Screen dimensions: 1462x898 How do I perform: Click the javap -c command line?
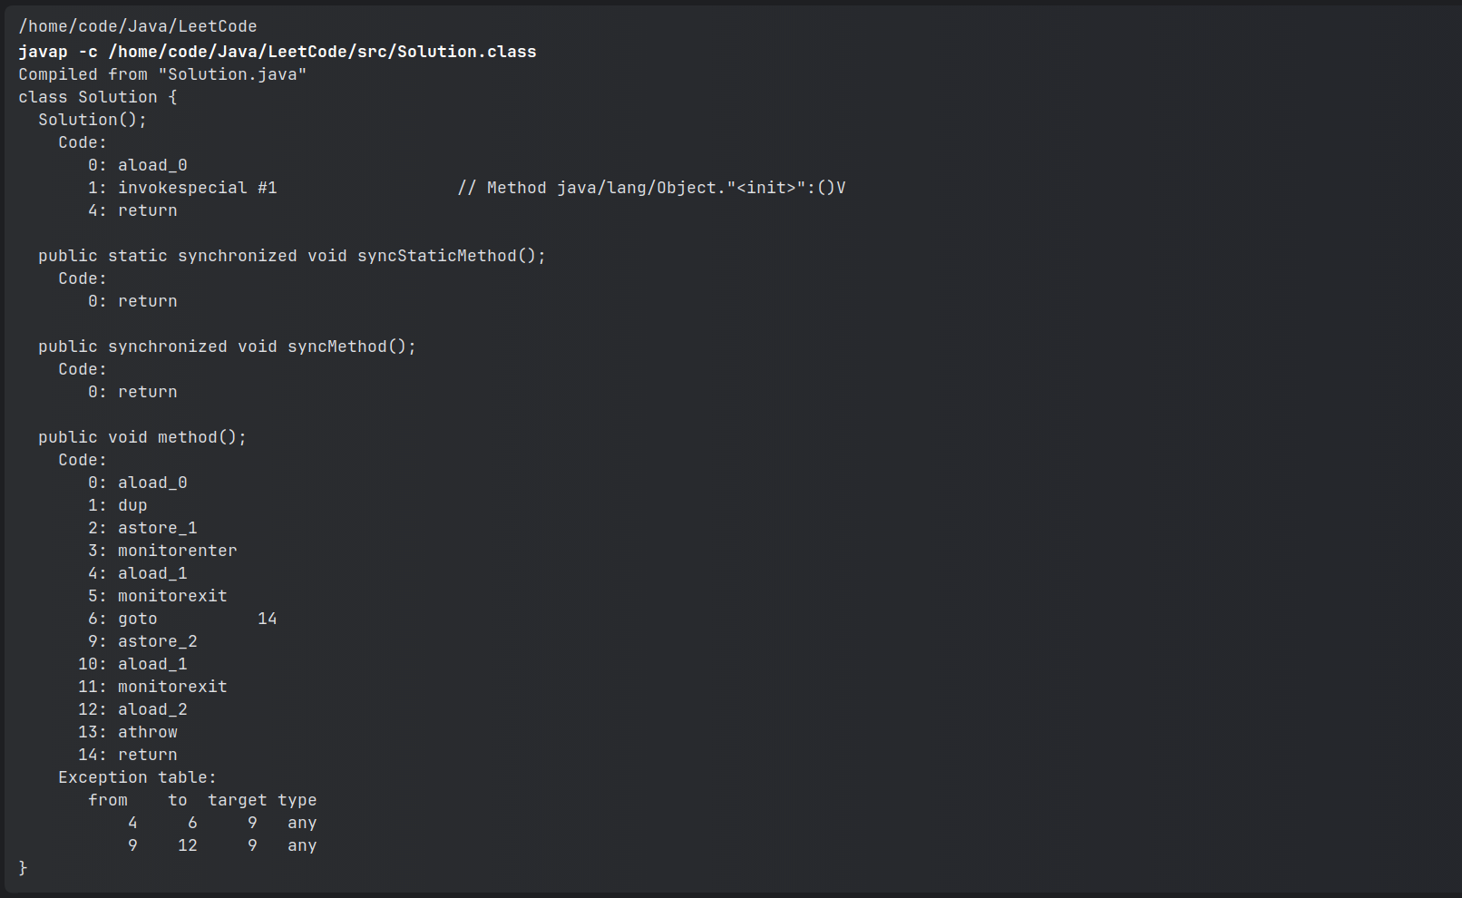[277, 52]
